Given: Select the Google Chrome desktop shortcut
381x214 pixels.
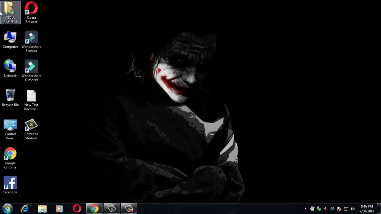Looking at the screenshot, I should pos(10,158).
